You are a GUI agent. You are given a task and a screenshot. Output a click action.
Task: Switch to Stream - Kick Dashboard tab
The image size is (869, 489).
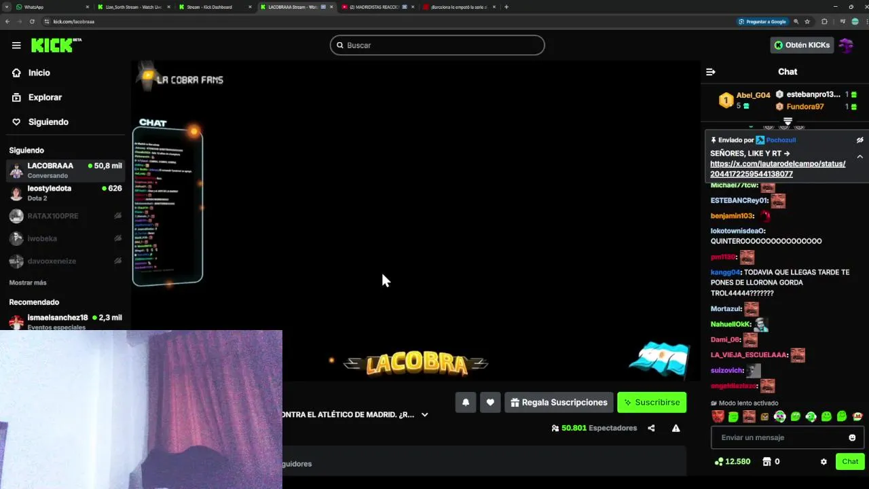[x=216, y=7]
